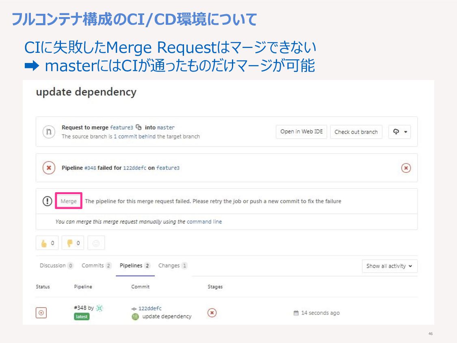Image resolution: width=457 pixels, height=343 pixels.
Task: Click the Stages column header
Action: tap(215, 287)
